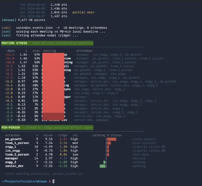Click '9,677 HR points' total
The width and height of the screenshot is (202, 186).
pos(32,20)
